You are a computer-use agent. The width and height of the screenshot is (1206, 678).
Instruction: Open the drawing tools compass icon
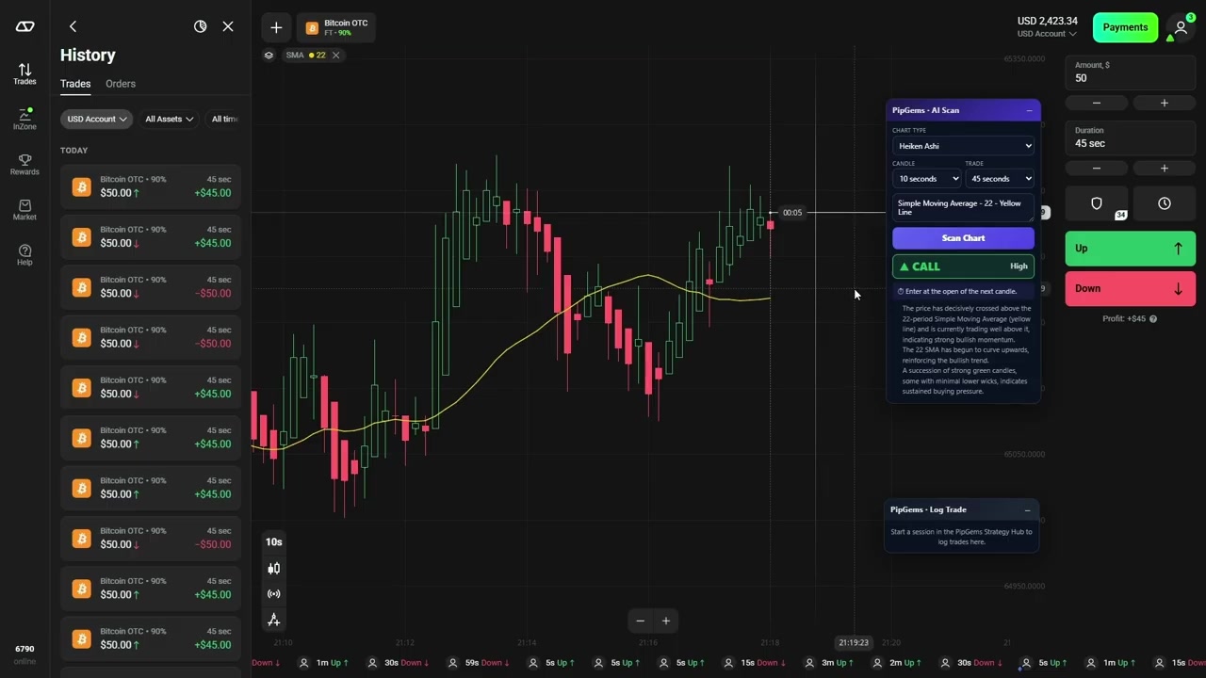click(273, 620)
